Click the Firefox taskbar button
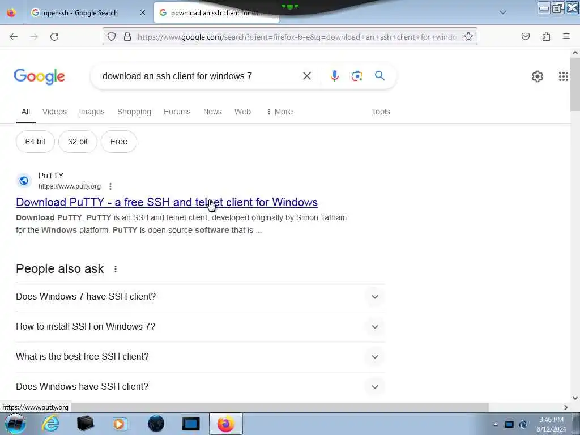Viewport: 580px width, 435px height. [x=225, y=424]
